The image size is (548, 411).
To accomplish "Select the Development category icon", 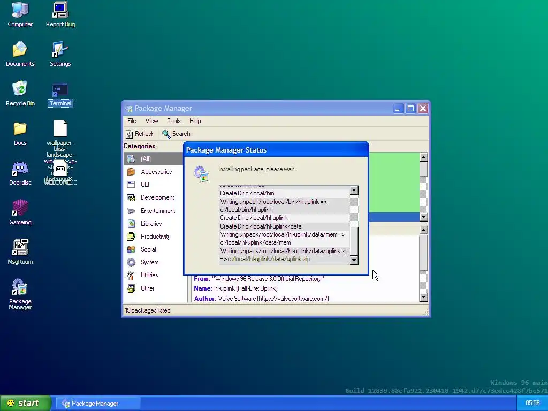I will (x=131, y=197).
